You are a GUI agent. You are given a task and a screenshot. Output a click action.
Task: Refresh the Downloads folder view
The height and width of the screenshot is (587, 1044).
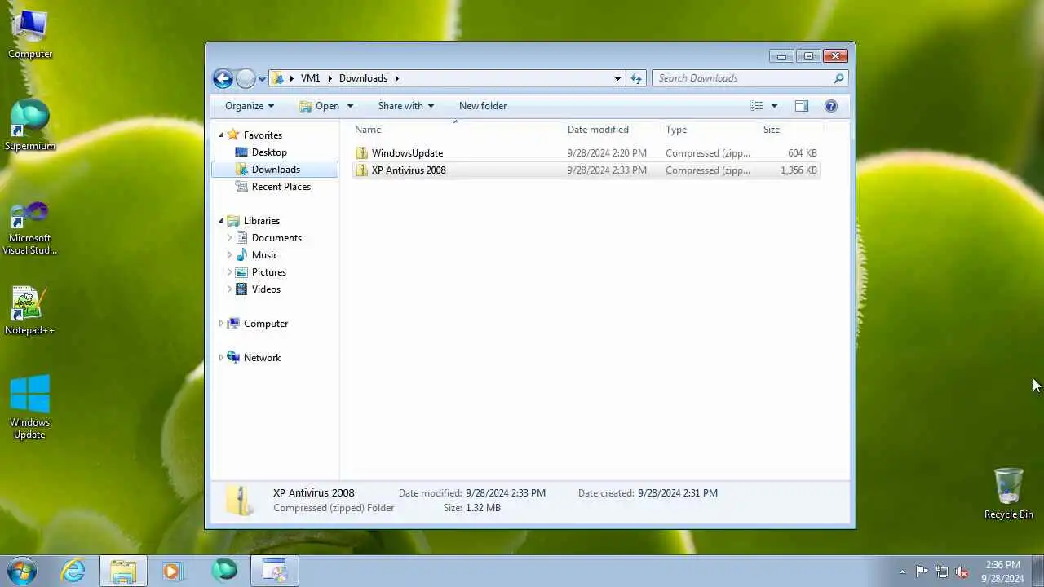pyautogui.click(x=636, y=78)
